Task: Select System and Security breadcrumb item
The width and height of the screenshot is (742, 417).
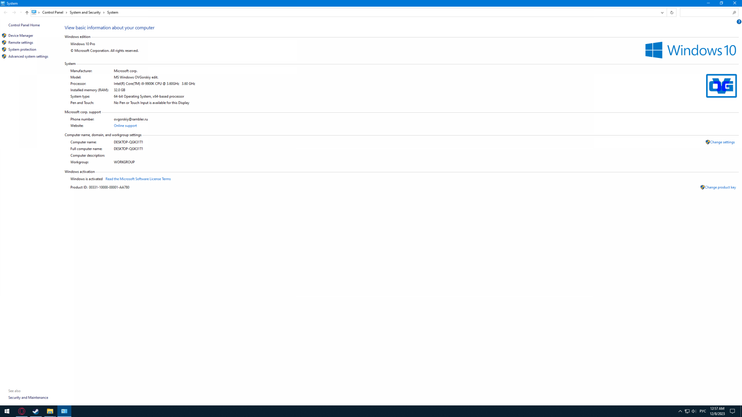Action: click(85, 12)
